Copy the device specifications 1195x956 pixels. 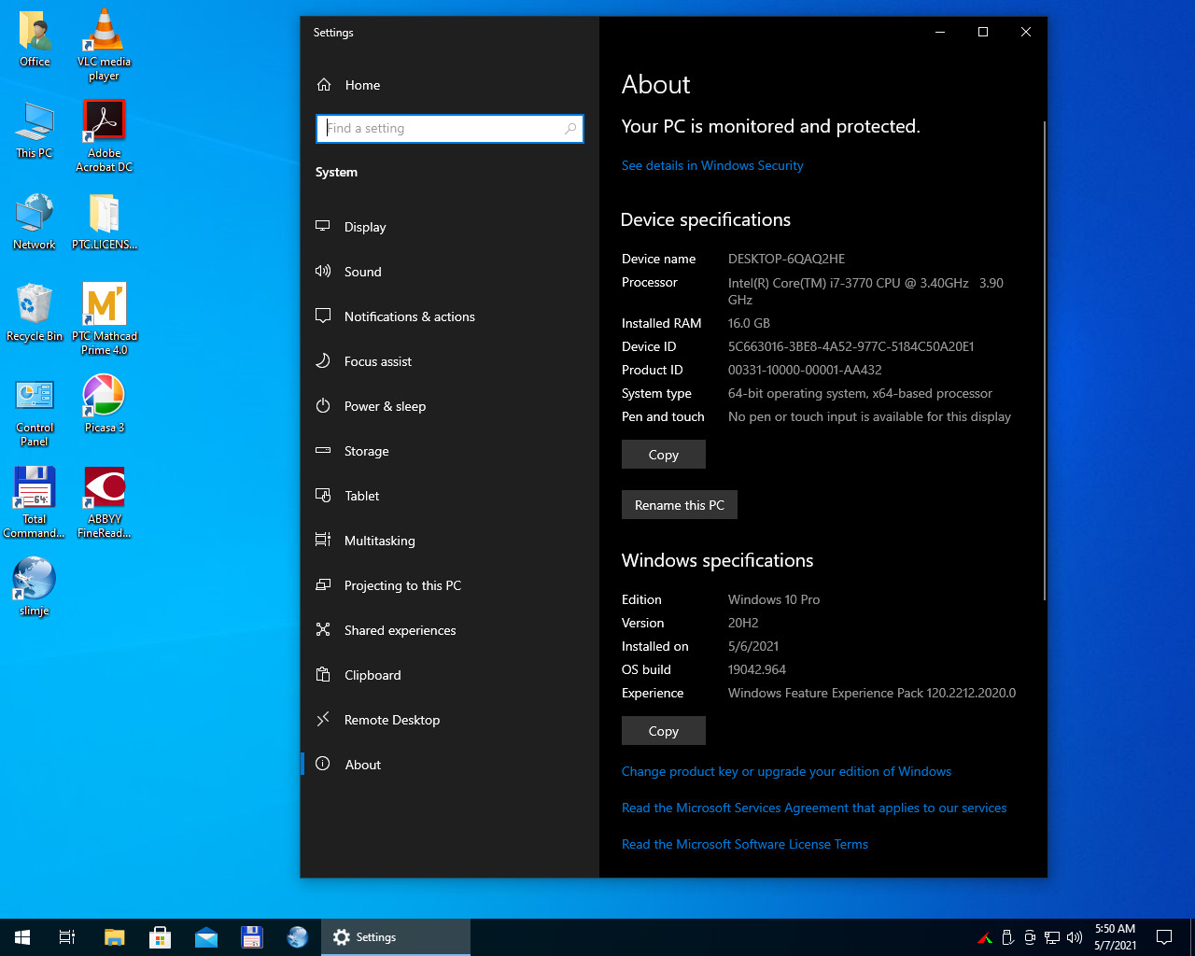663,455
